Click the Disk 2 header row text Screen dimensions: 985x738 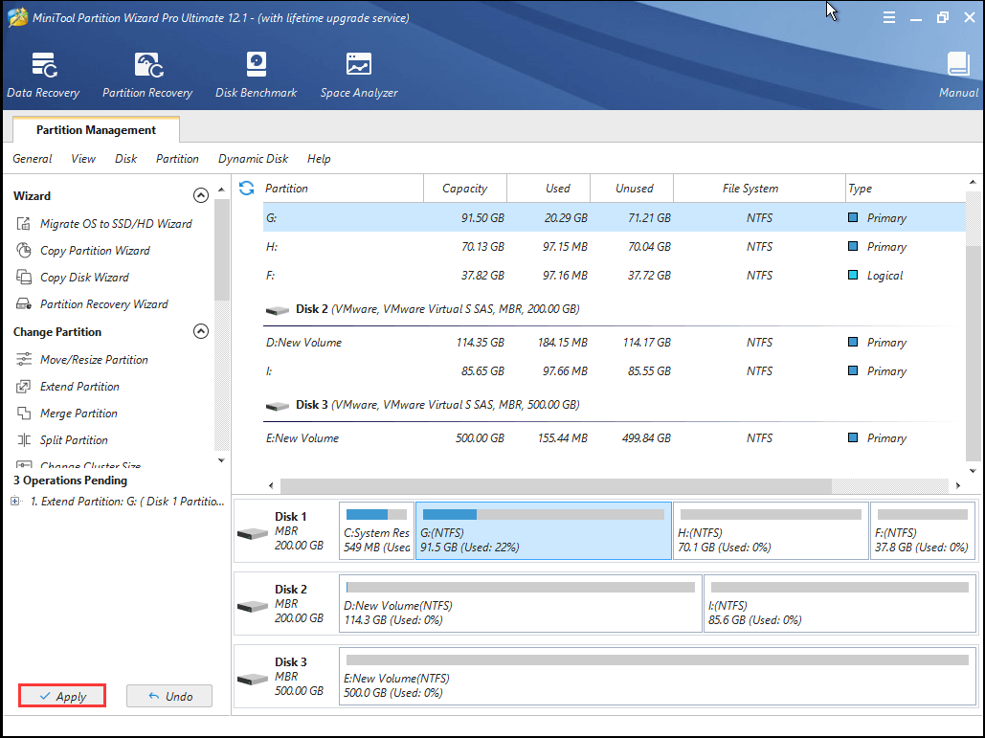(x=437, y=309)
